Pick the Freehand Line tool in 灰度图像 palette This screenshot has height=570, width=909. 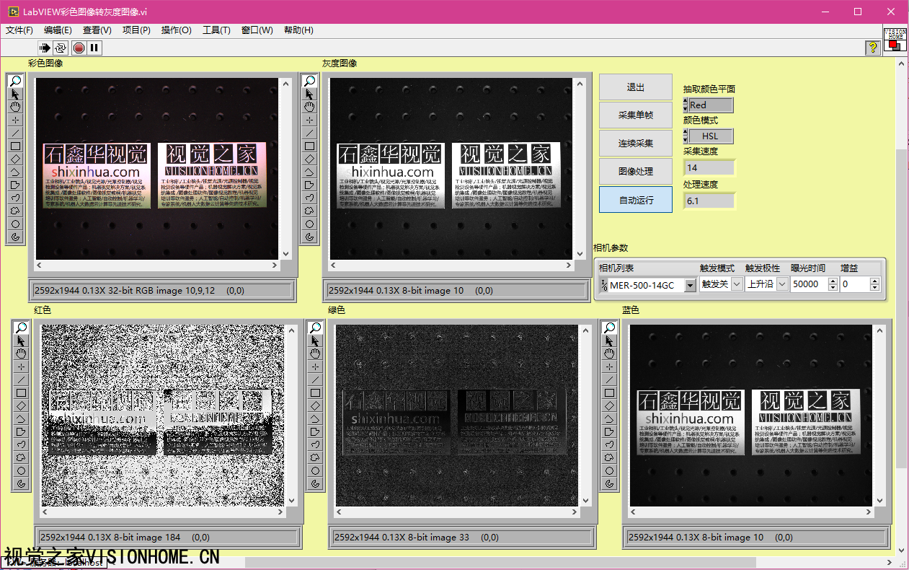click(309, 198)
